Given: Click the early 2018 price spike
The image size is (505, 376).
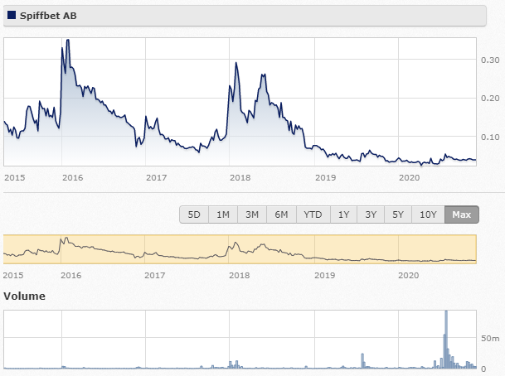Looking at the screenshot, I should click(x=236, y=63).
